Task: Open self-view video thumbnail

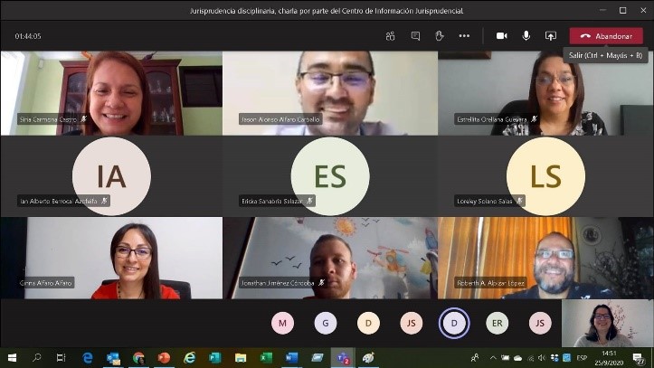Action: [x=607, y=324]
